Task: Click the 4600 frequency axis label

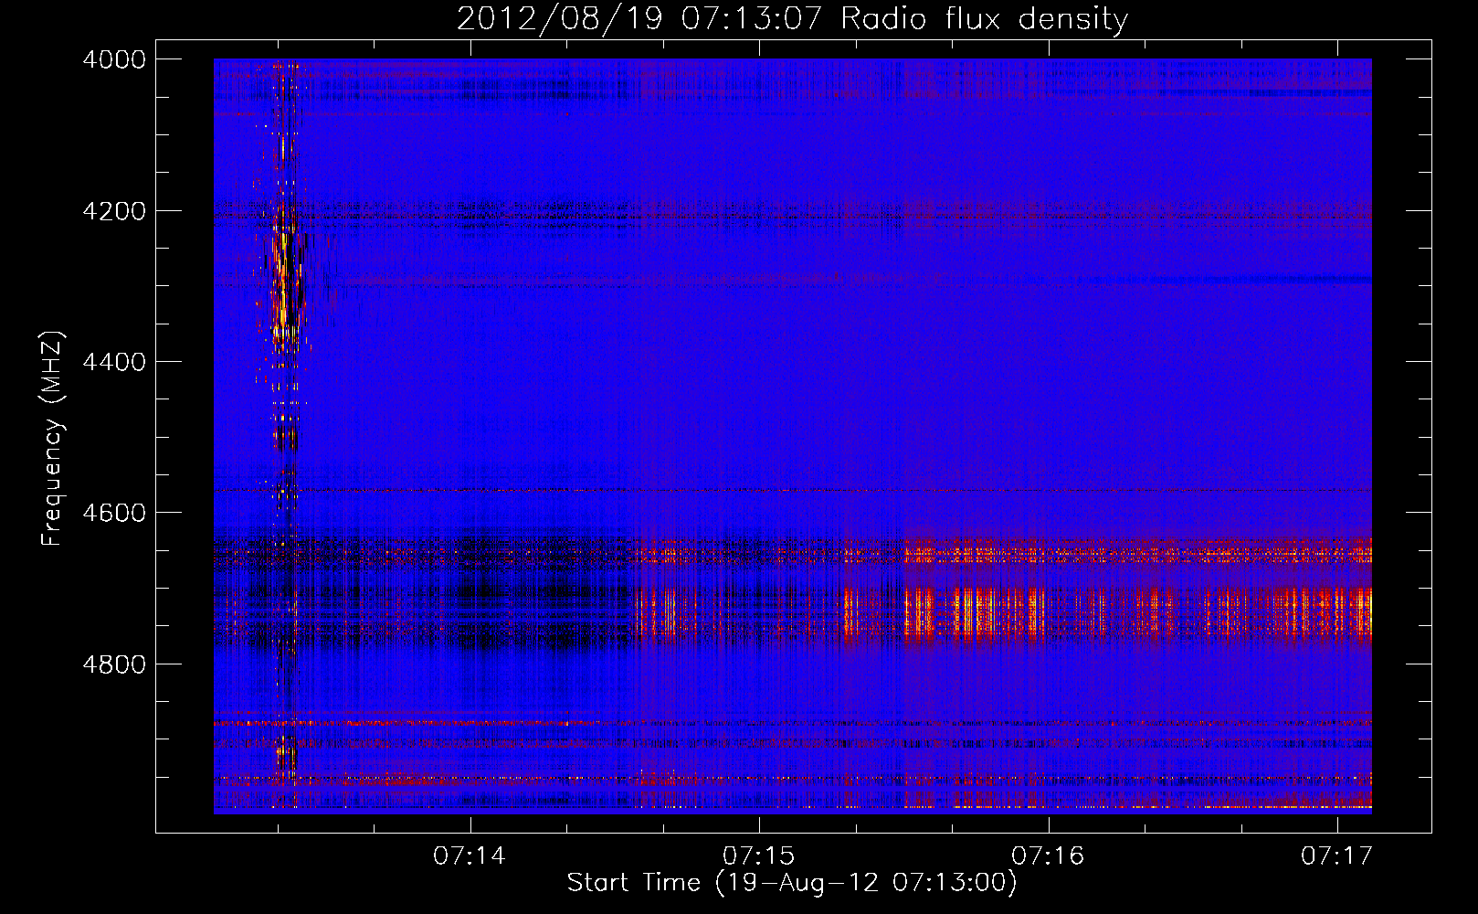Action: pyautogui.click(x=114, y=513)
